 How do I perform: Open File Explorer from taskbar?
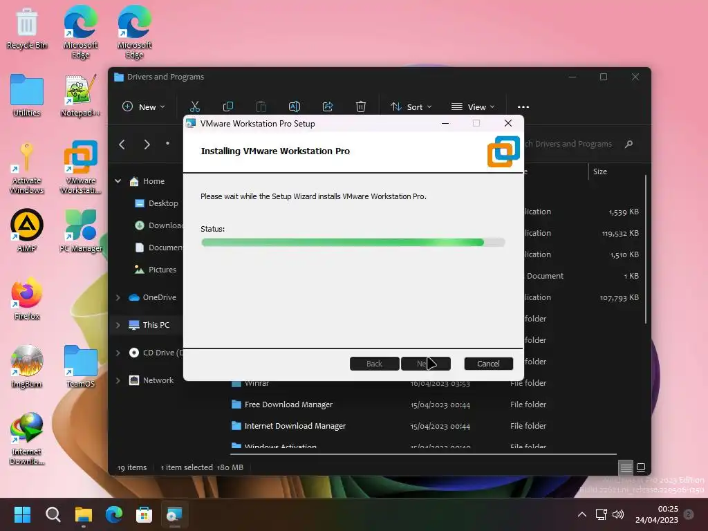[84, 514]
